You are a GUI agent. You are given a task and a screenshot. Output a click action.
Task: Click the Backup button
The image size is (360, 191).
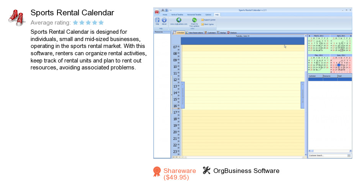click(222, 33)
